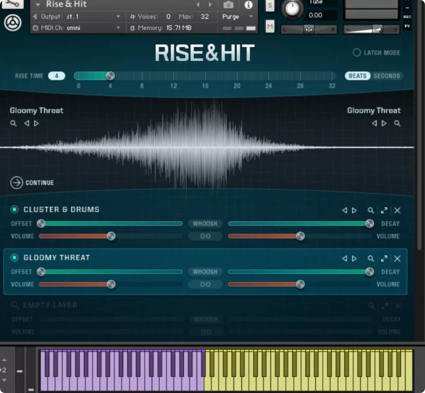425x393 pixels.
Task: Click Whoosh button in Gloomy Threat layer
Action: 205,272
